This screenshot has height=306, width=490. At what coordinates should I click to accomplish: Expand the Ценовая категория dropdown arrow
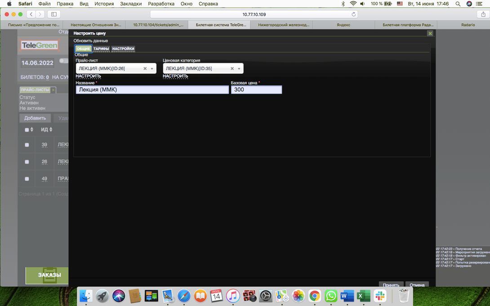click(239, 69)
